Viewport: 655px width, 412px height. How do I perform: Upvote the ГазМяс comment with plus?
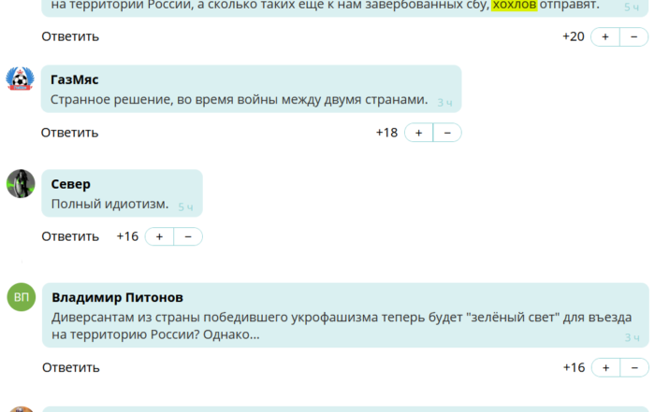point(418,133)
